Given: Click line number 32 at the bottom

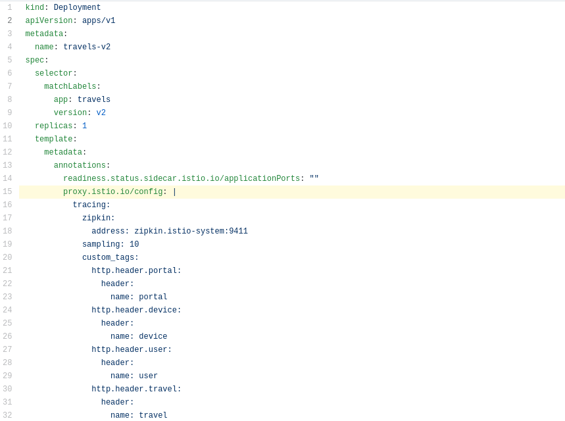Looking at the screenshot, I should [x=7, y=415].
